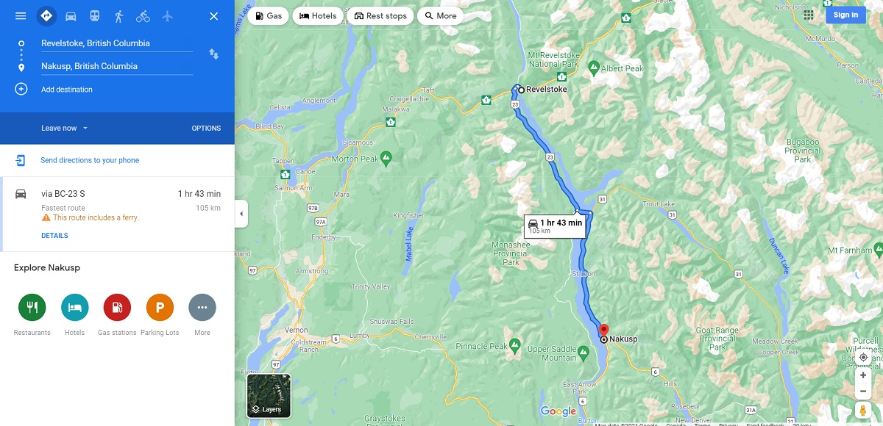Collapse the side panel arrow
The height and width of the screenshot is (426, 883).
pyautogui.click(x=241, y=214)
